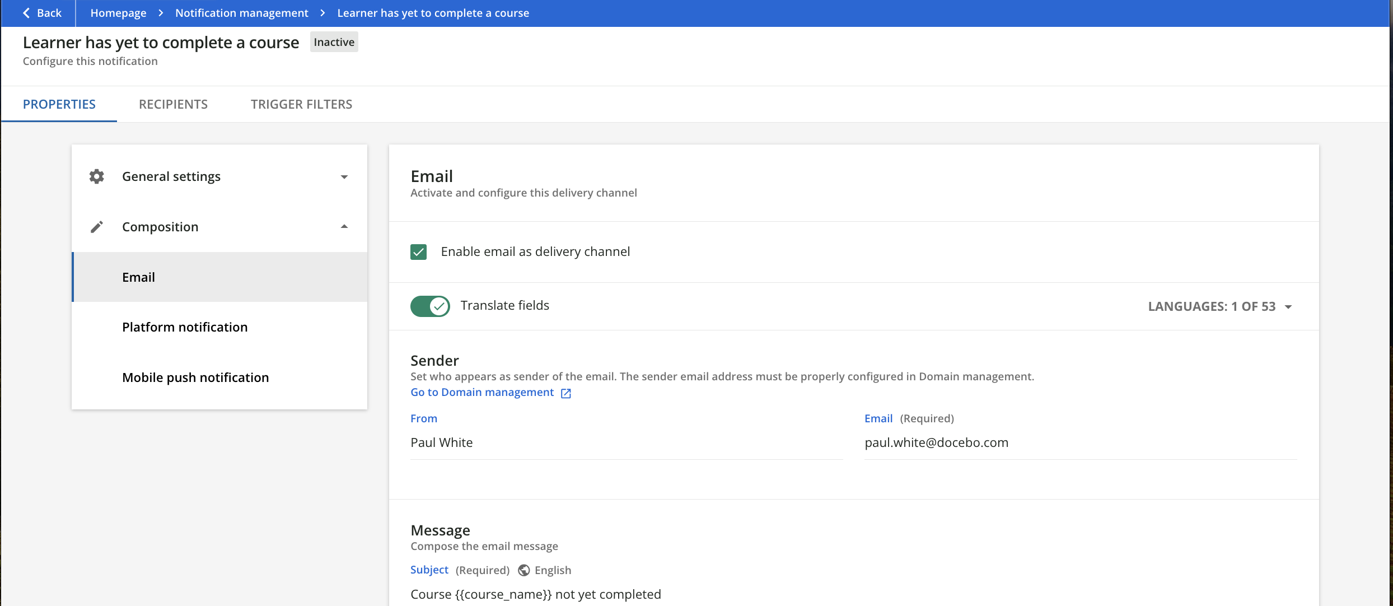Screen dimensions: 1393x606
Task: Open Go to Domain management link
Action: coord(482,392)
